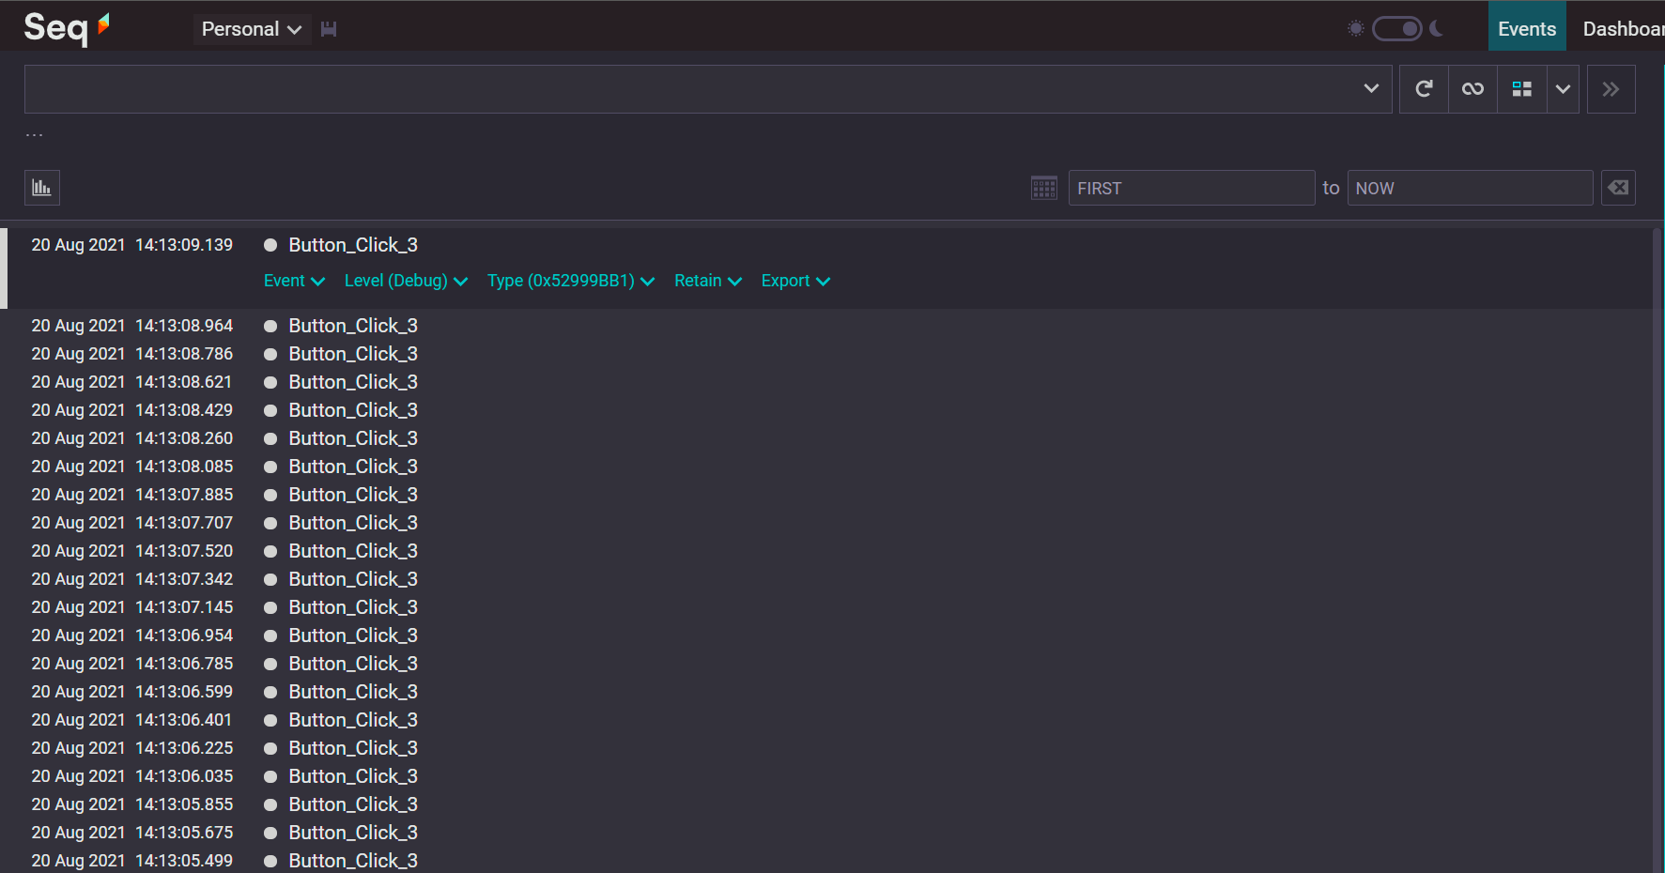Enable tail mode with infinity icon
Viewport: 1665px width, 873px height.
tap(1472, 89)
